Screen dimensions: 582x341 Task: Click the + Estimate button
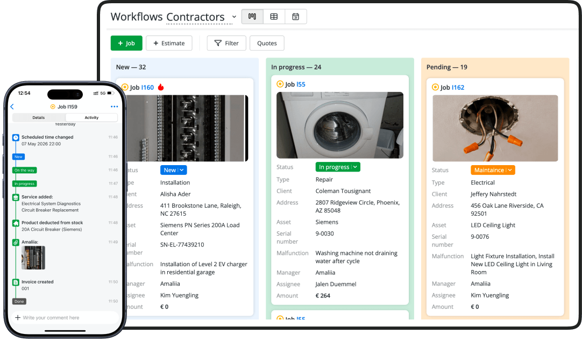[x=169, y=43]
